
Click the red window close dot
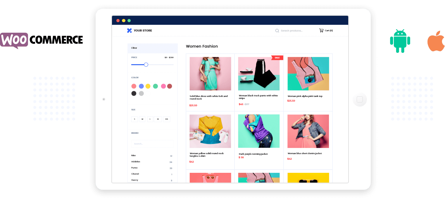[118, 20]
